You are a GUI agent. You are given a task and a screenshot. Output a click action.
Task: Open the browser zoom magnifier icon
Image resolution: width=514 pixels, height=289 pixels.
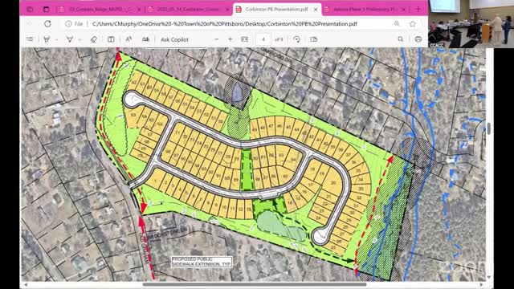[x=397, y=23]
